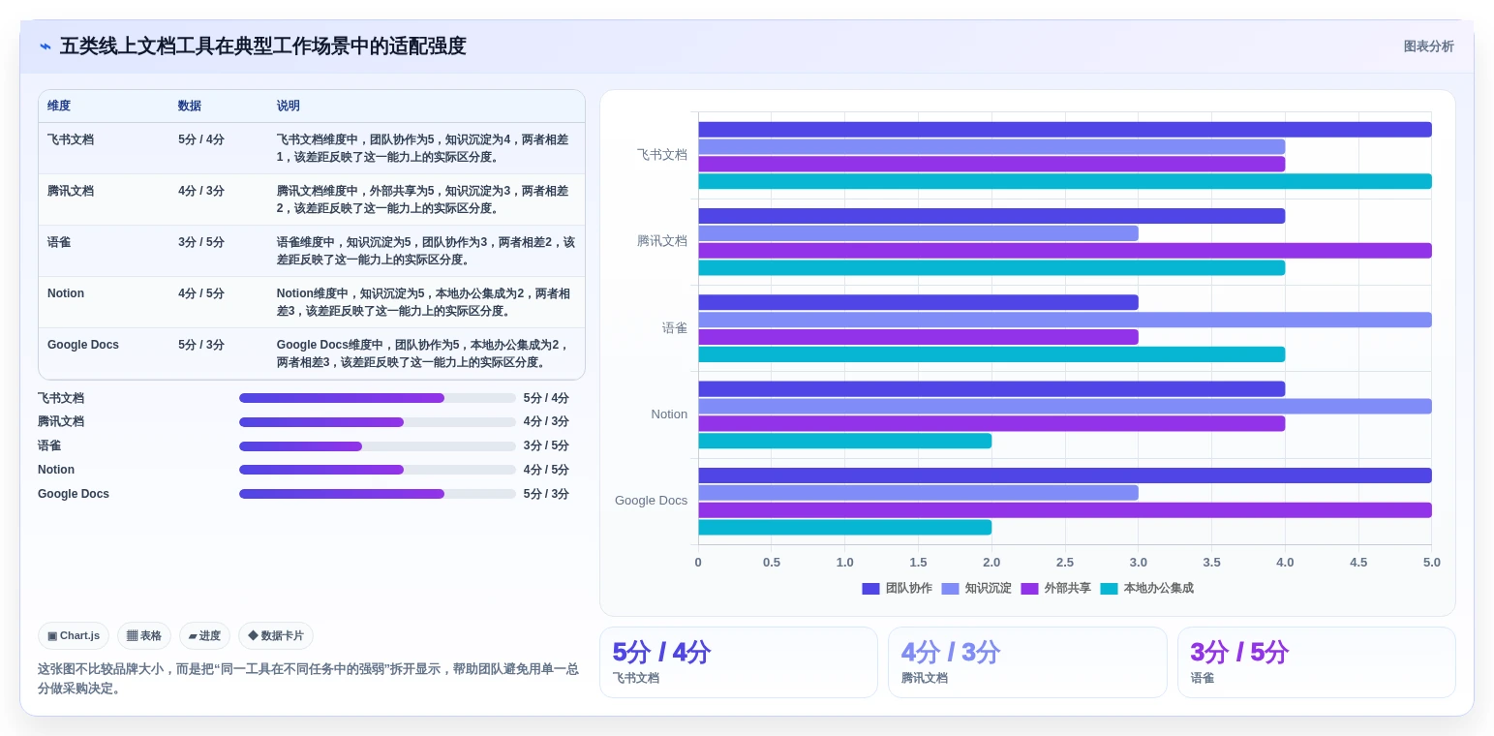Viewport: 1494px width, 736px height.
Task: Toggle the 知识沉淀 legend entry
Action: tap(976, 589)
